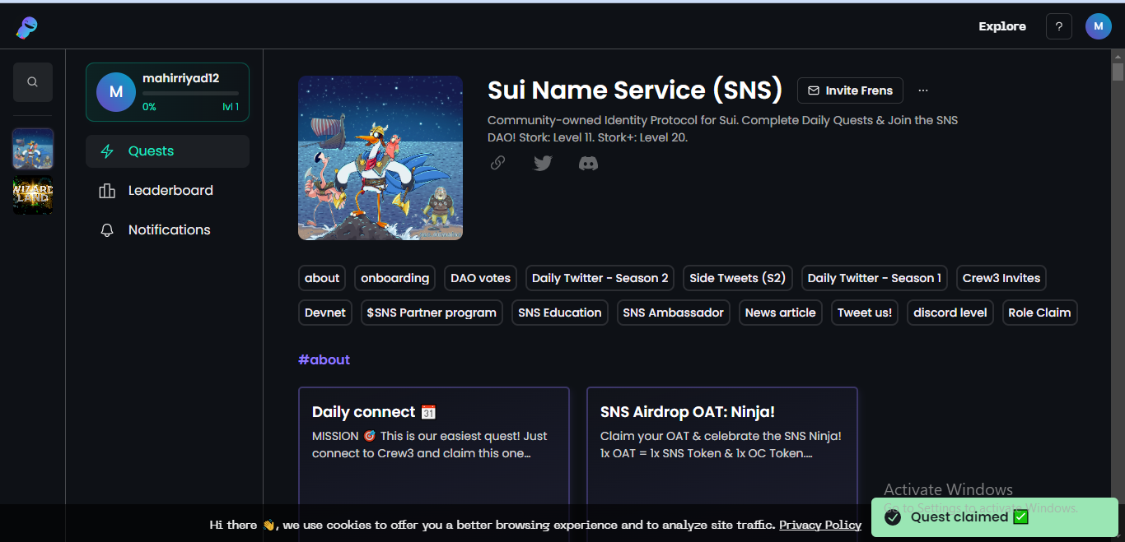Select the discord level tag

(x=950, y=313)
